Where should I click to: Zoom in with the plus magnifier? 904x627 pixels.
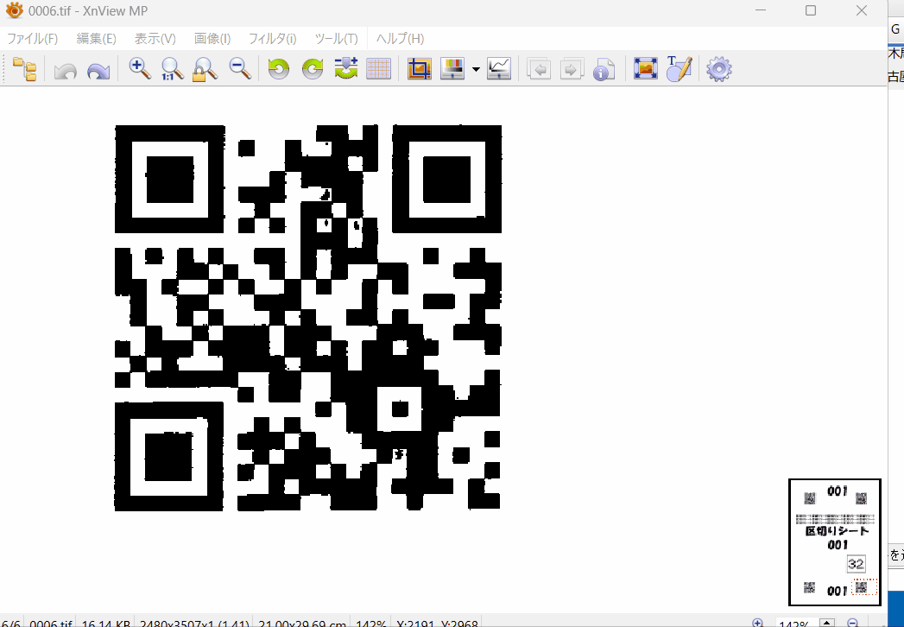[139, 68]
